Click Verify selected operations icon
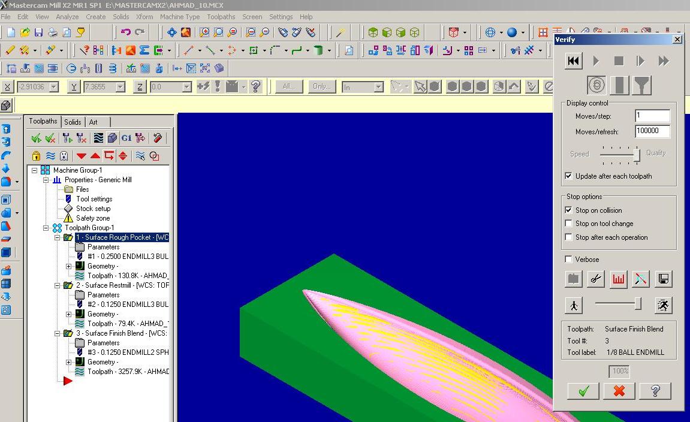 pyautogui.click(x=112, y=138)
